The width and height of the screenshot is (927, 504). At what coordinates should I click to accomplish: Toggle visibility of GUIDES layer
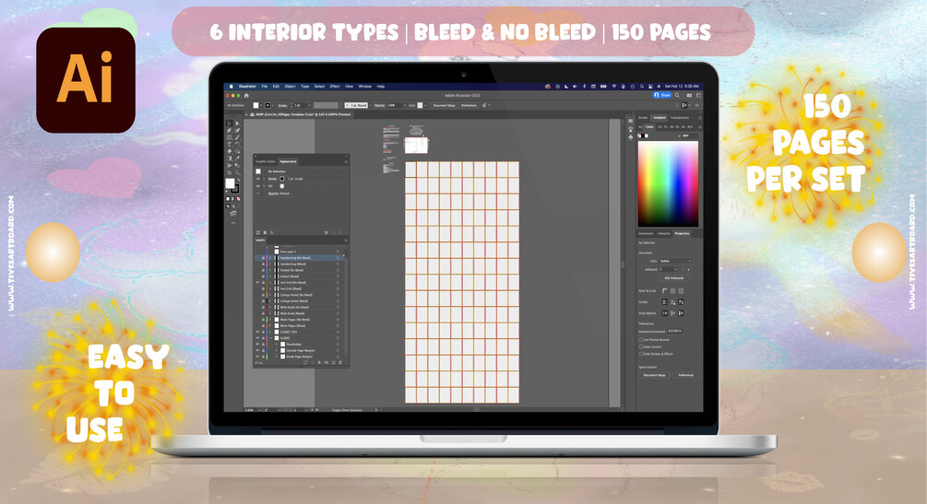pyautogui.click(x=257, y=338)
